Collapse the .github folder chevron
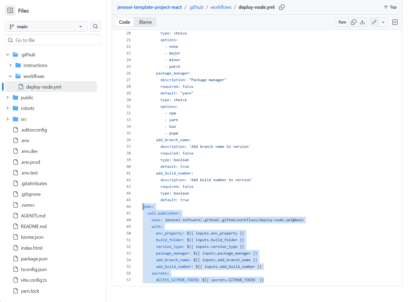Screen dimensions: 408x302 [x=8, y=55]
